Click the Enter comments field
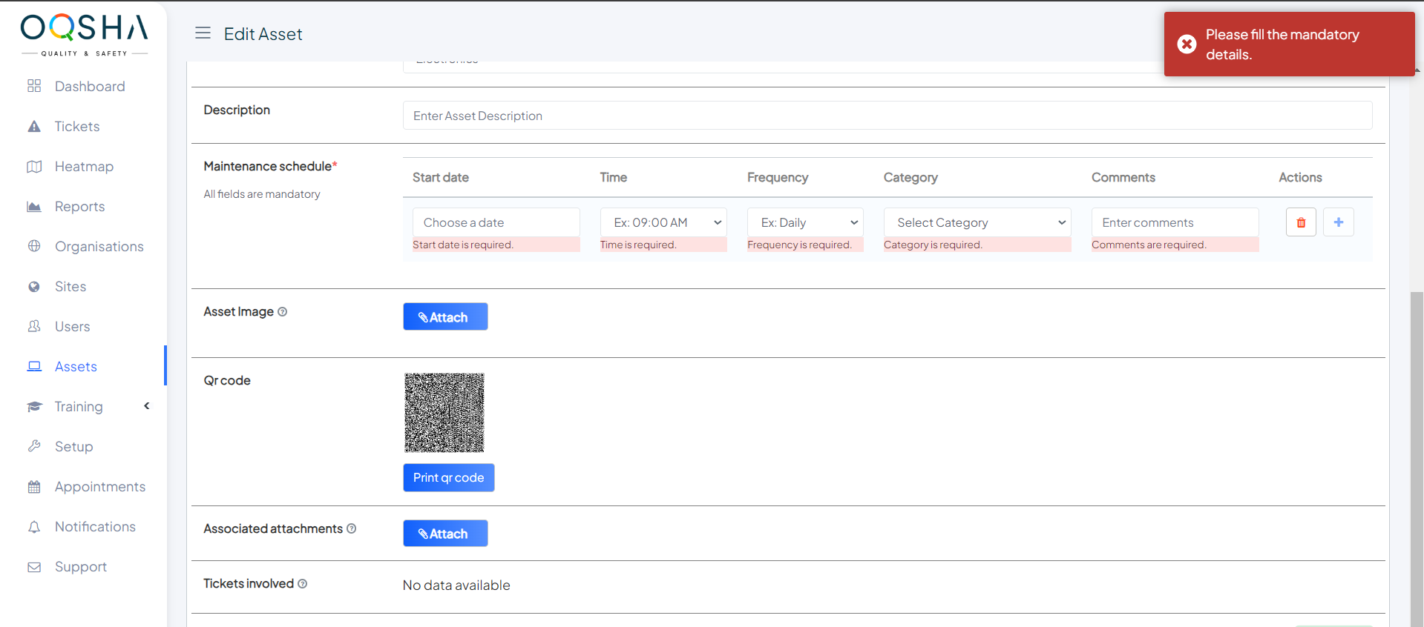Screen dimensions: 1424x627 (x=1174, y=222)
